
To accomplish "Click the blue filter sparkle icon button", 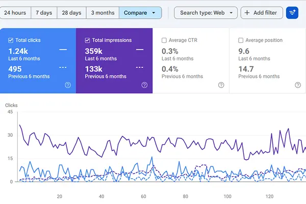I will click(292, 13).
